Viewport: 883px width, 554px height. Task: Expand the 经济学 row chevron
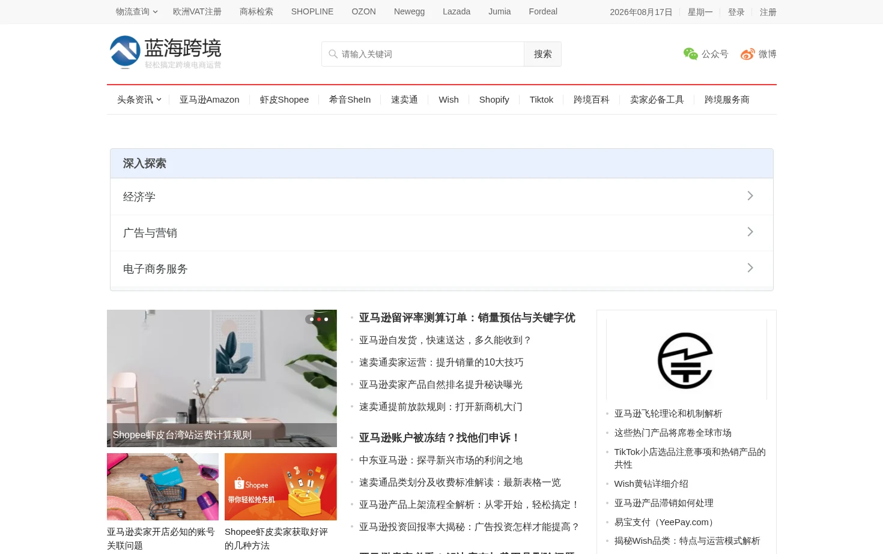coord(750,196)
